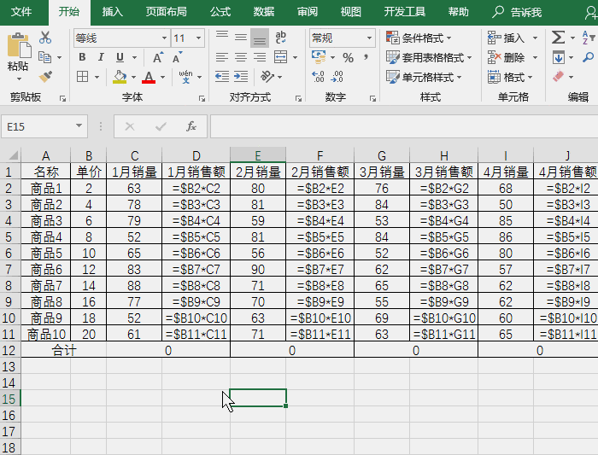Viewport: 598px width, 455px height.
Task: Align text to middle vertically
Action: [241, 38]
